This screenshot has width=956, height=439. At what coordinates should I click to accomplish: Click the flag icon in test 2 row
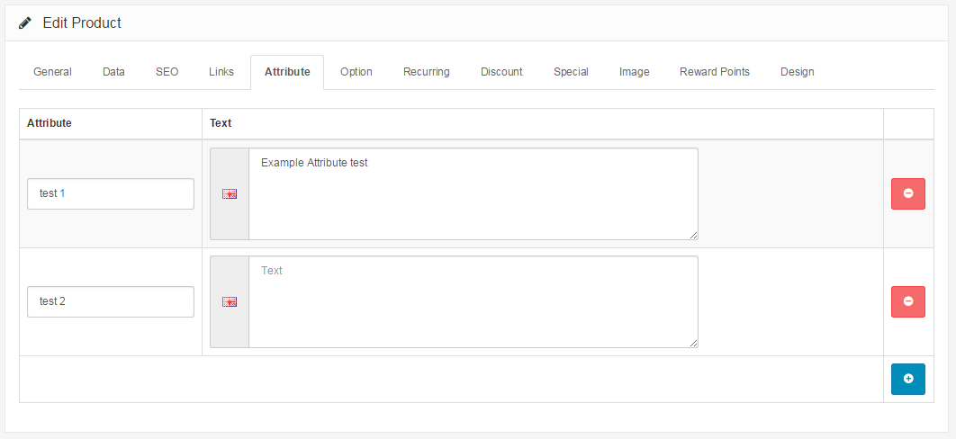[230, 301]
